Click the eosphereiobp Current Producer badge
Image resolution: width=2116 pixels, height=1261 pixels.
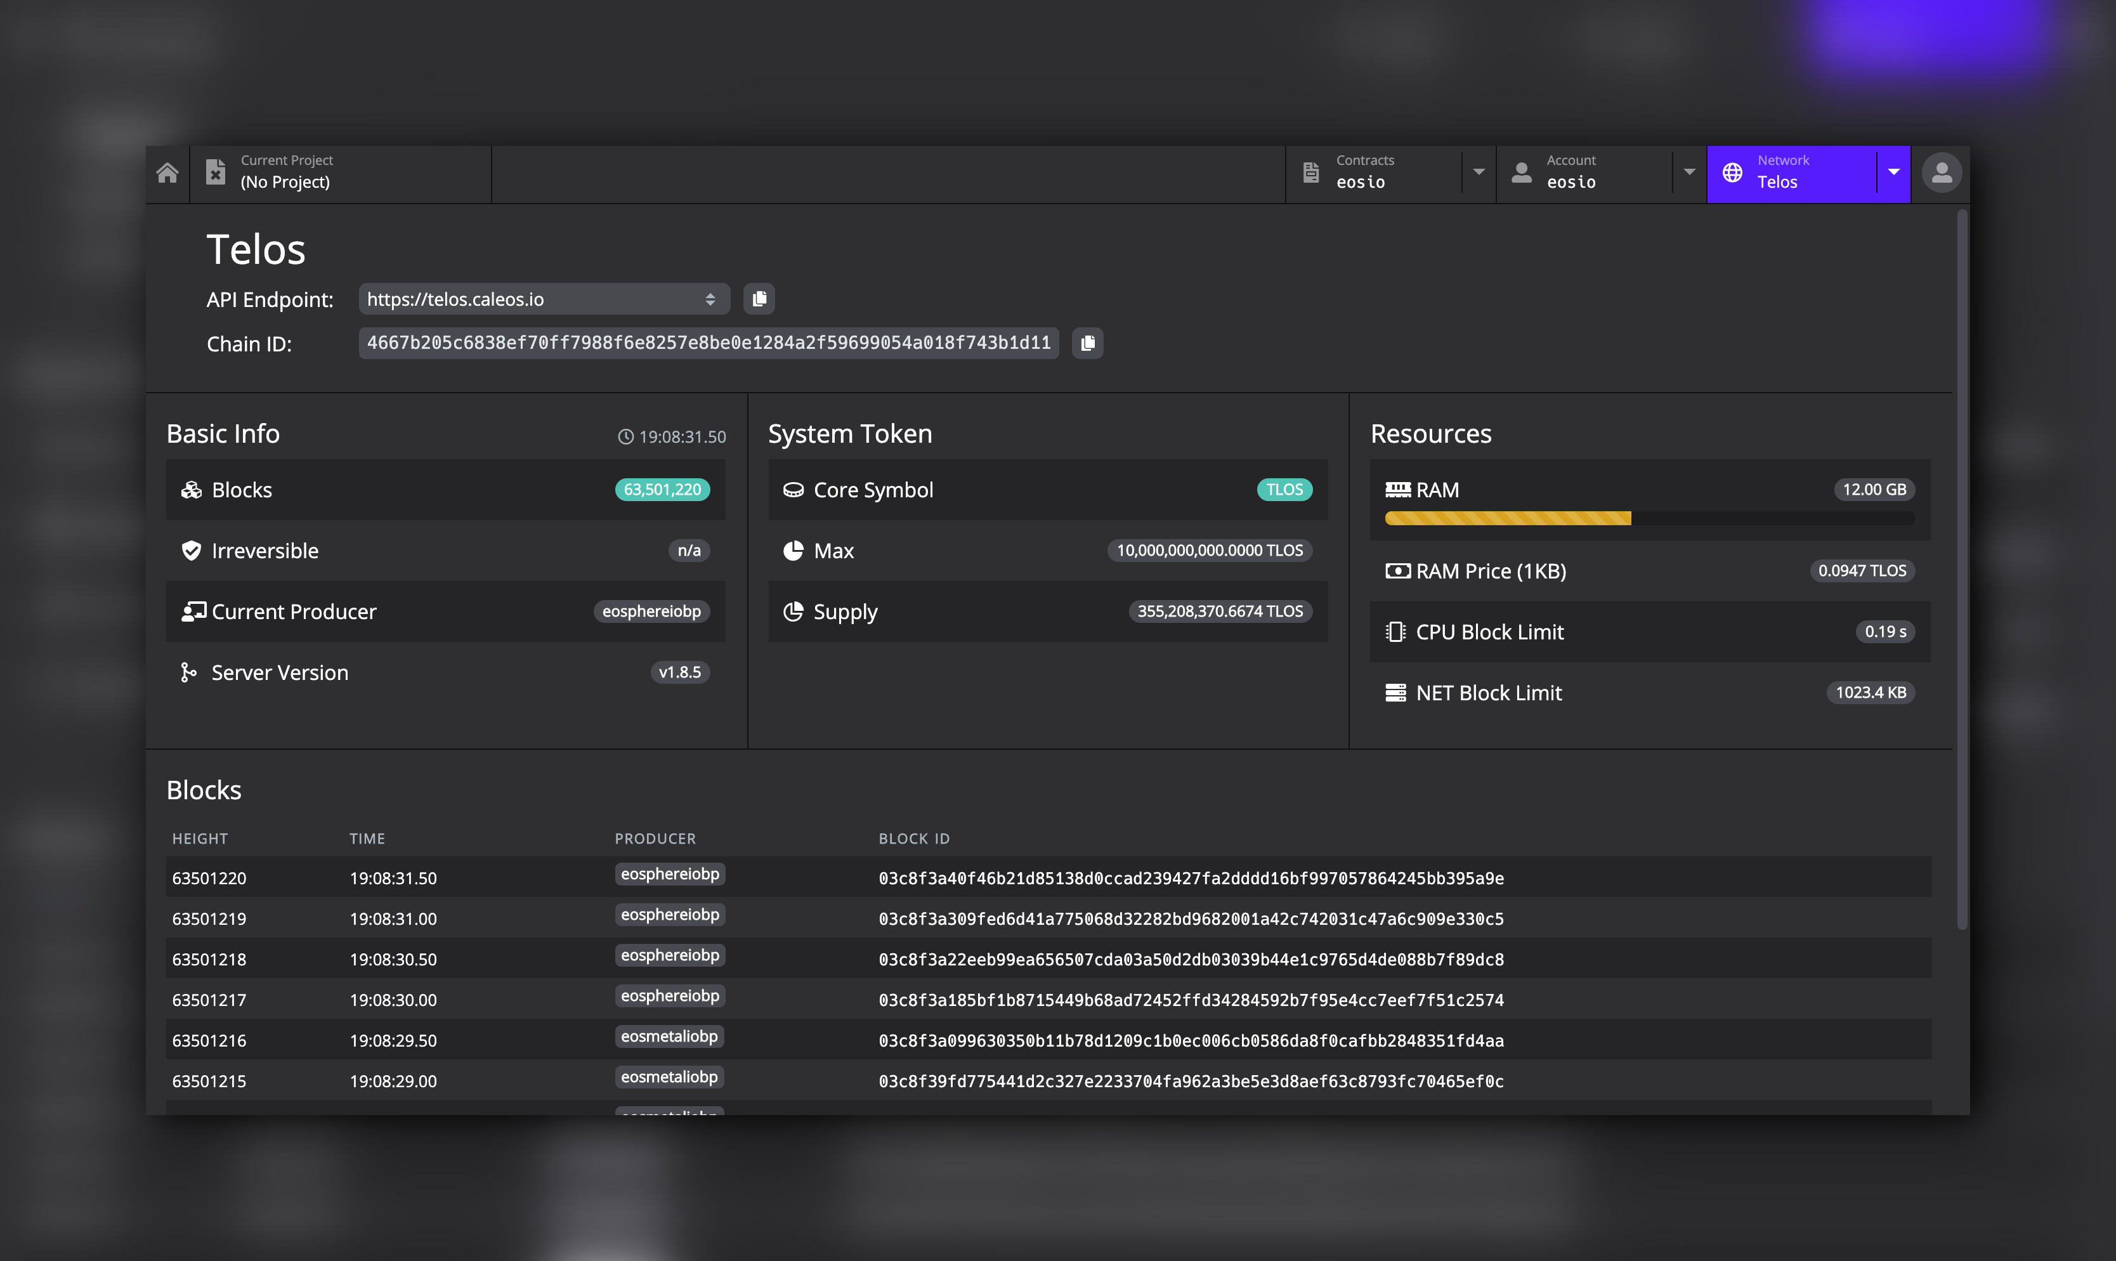coord(651,611)
